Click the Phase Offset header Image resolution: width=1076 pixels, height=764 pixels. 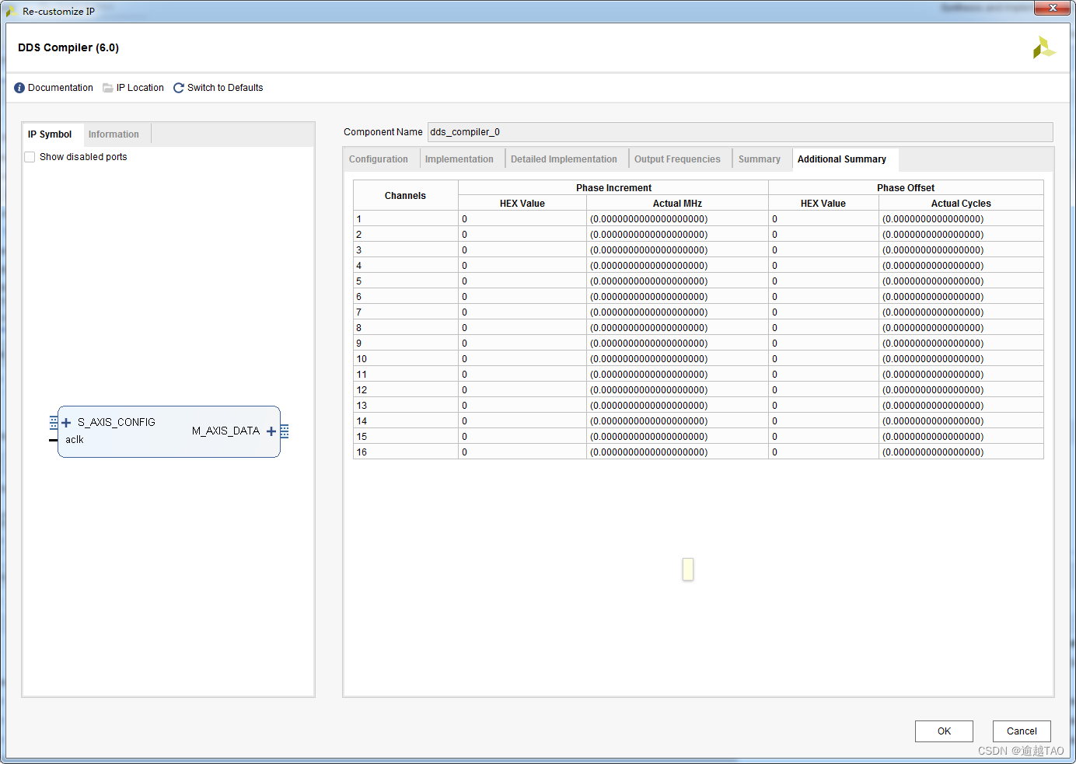pos(906,188)
